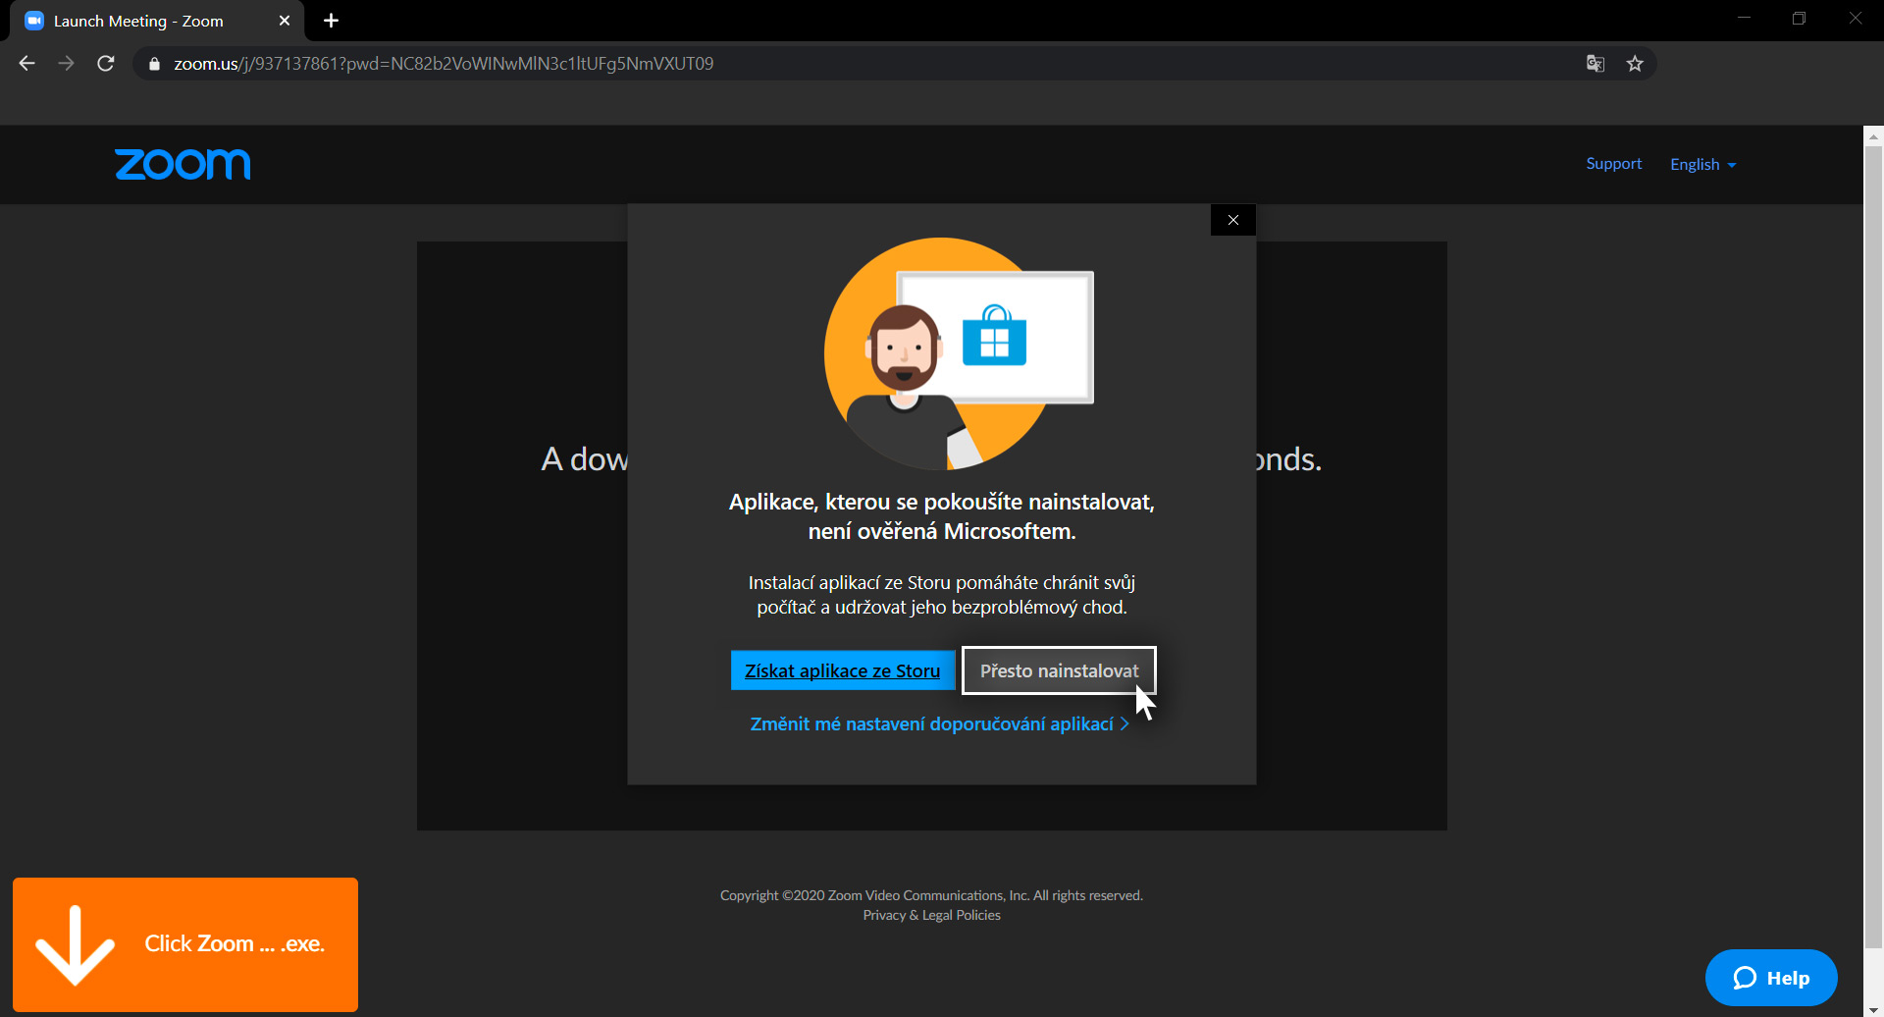The image size is (1884, 1017).
Task: Close the Launch Meeting tab
Action: coord(285,21)
